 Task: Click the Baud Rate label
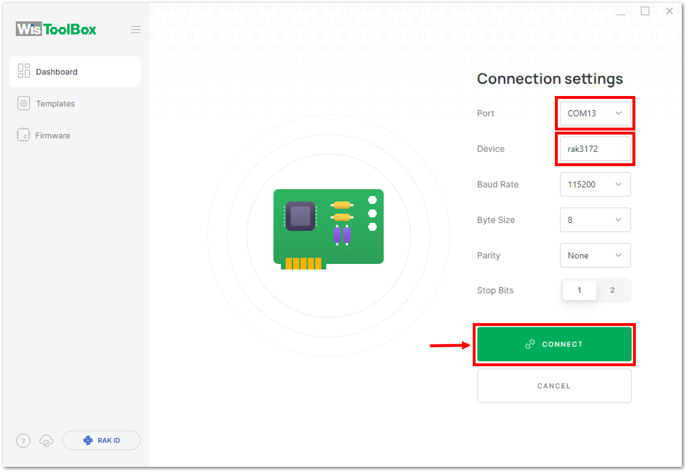[497, 184]
